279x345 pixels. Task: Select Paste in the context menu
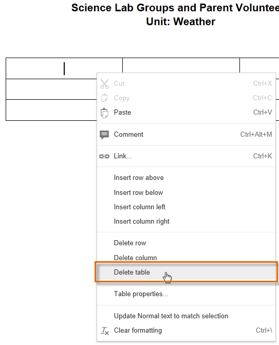tap(186, 113)
